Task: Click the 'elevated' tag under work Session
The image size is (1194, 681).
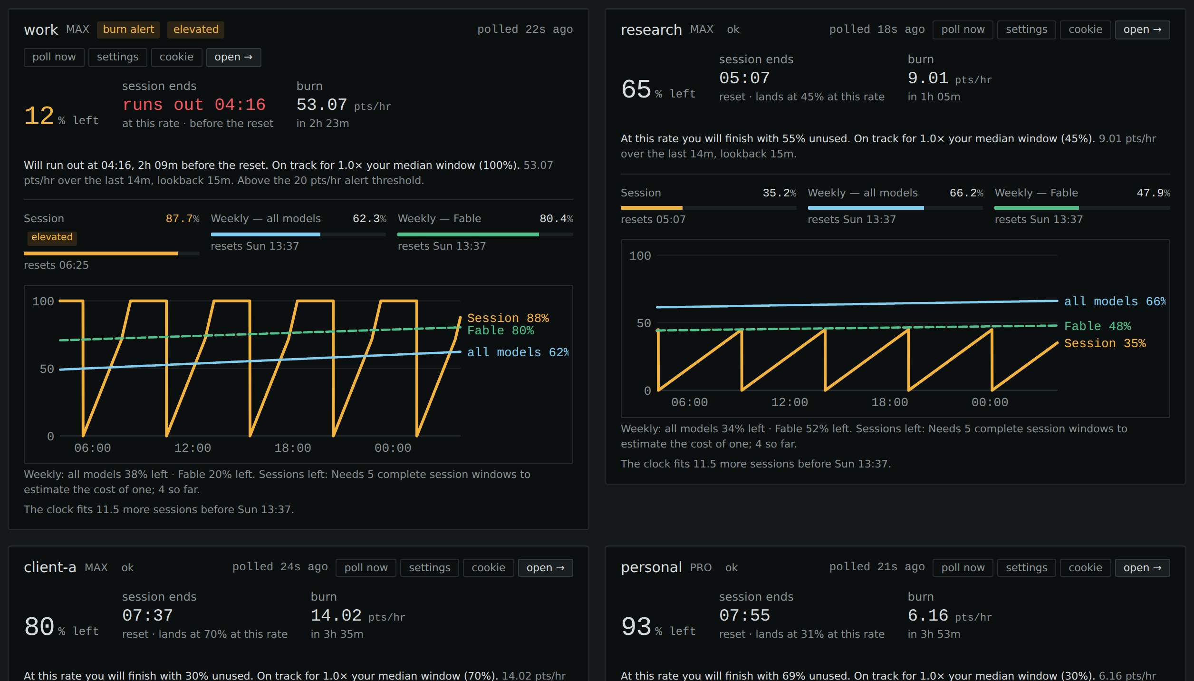Action: (x=52, y=237)
